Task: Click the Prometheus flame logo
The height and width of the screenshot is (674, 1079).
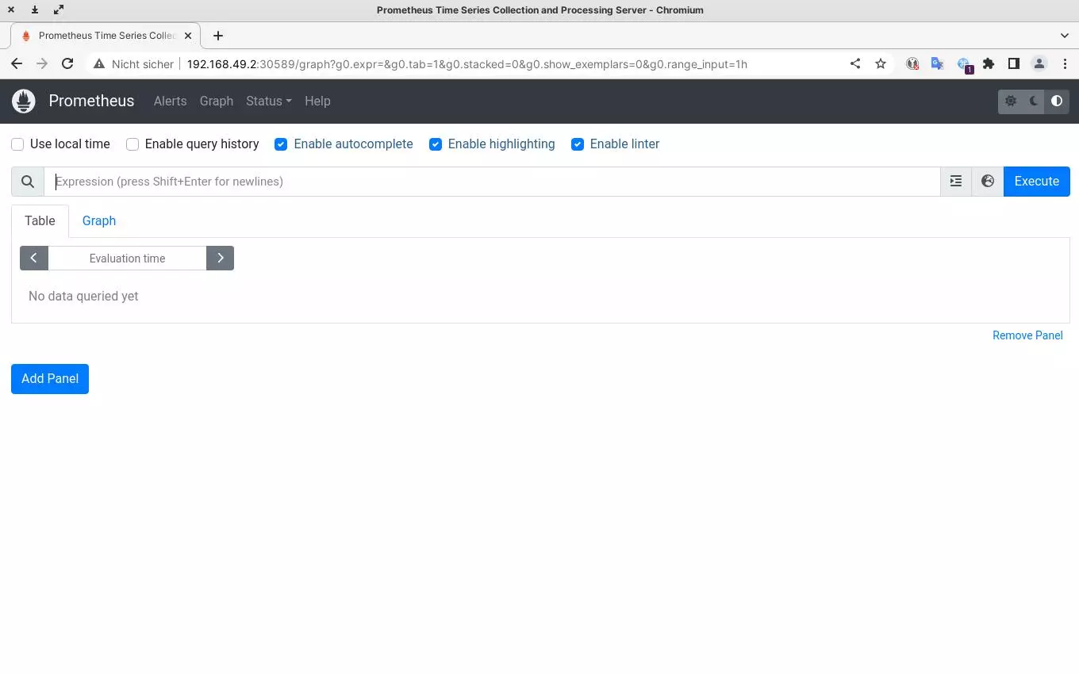Action: (24, 101)
